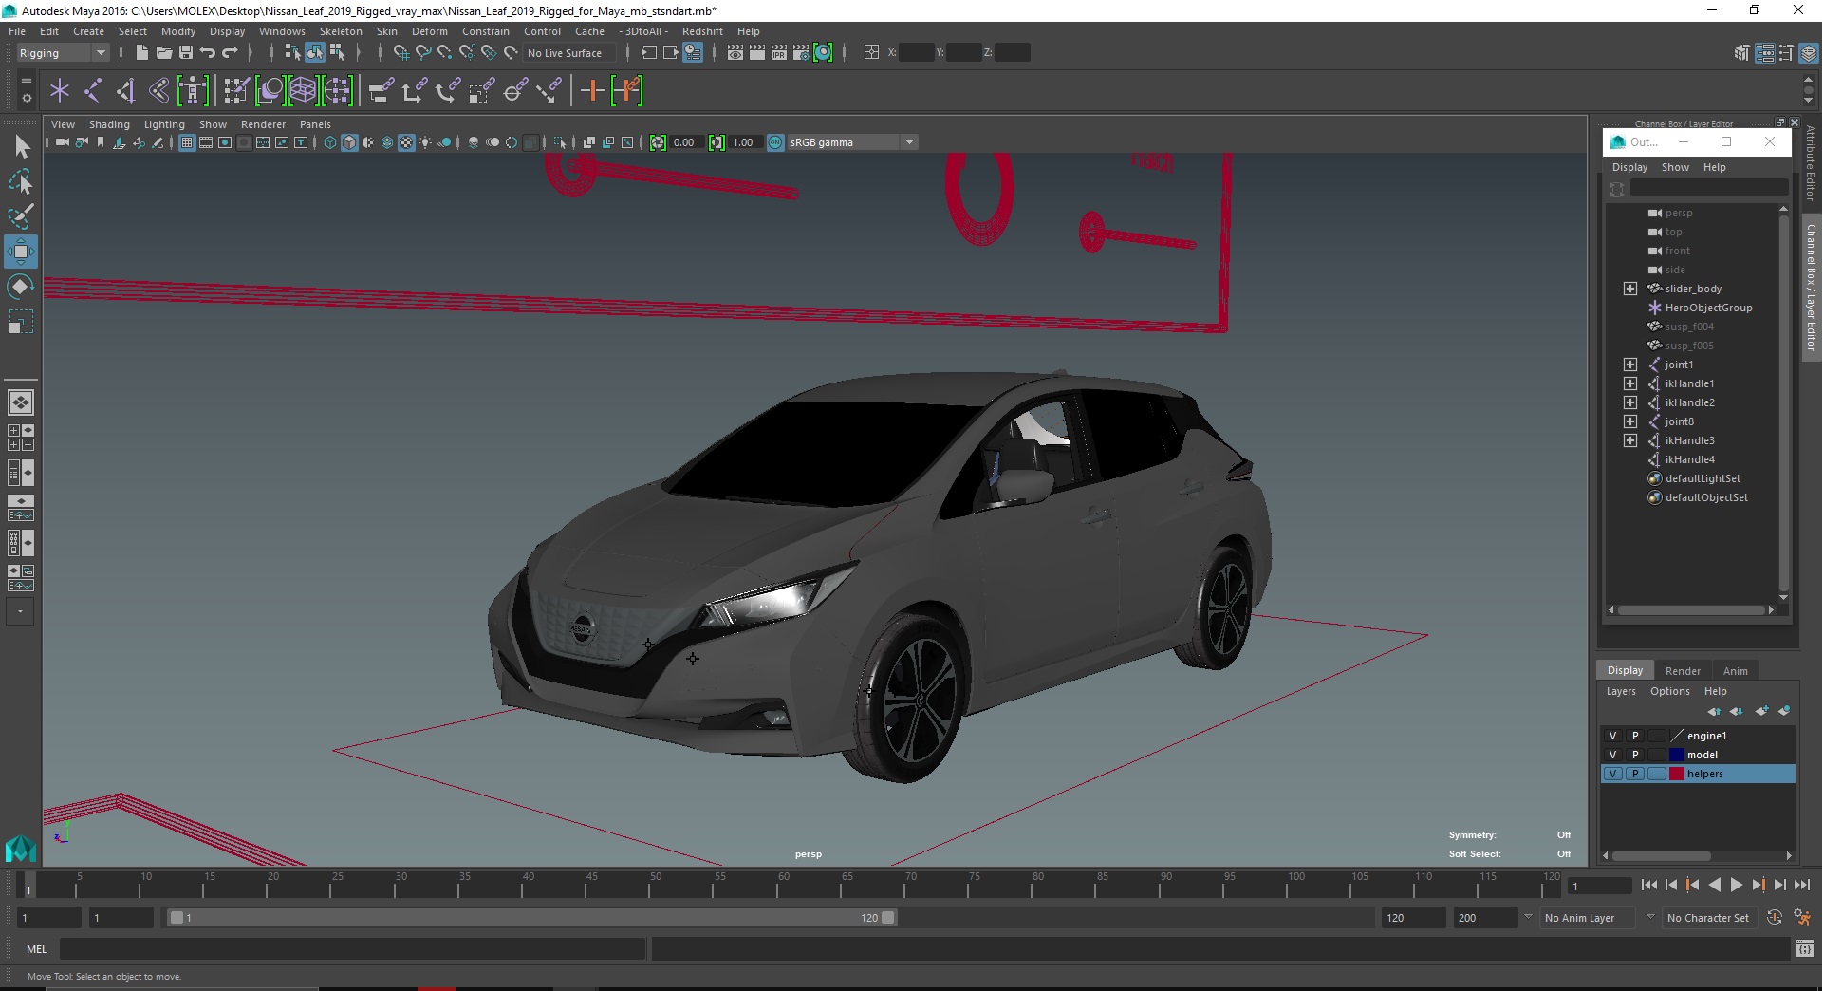
Task: Open the Rigging menu set dropdown
Action: [x=63, y=53]
